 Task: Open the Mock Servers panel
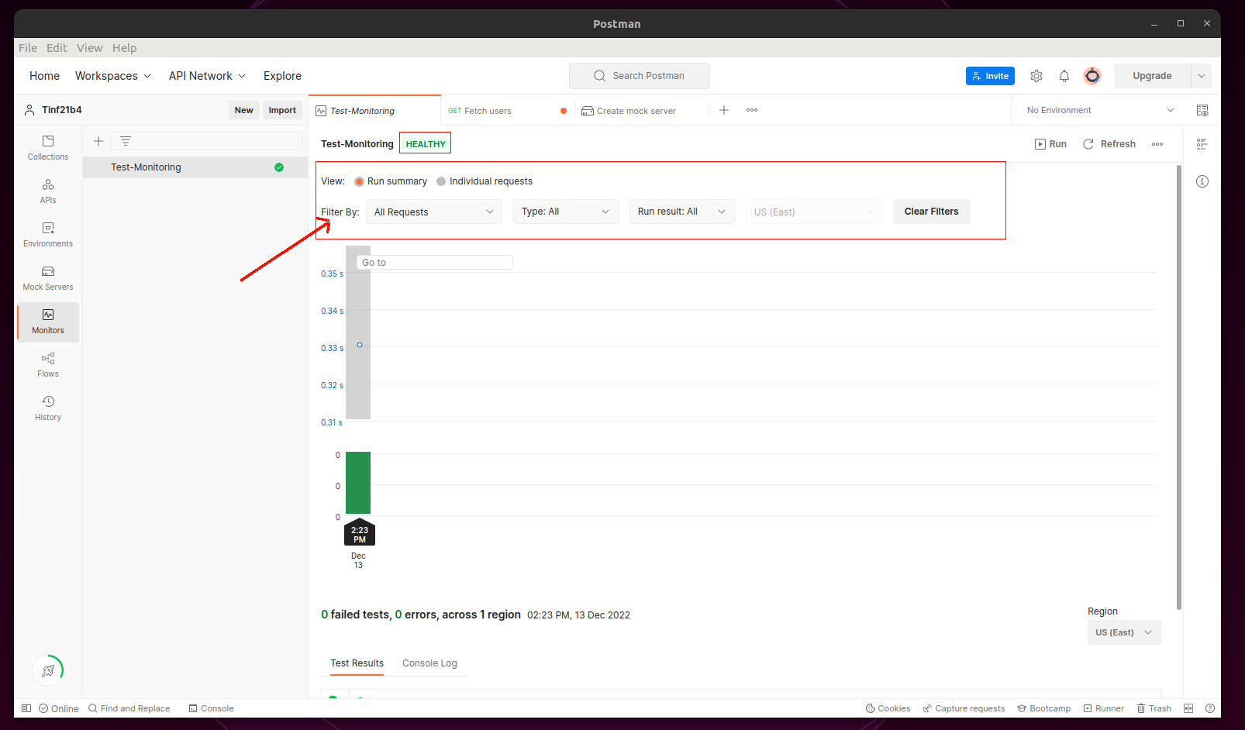[x=47, y=278]
